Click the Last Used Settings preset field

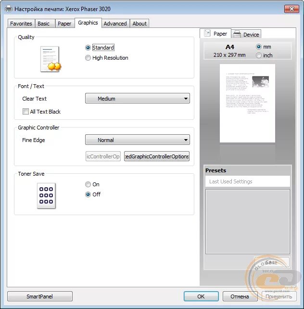[x=248, y=181]
